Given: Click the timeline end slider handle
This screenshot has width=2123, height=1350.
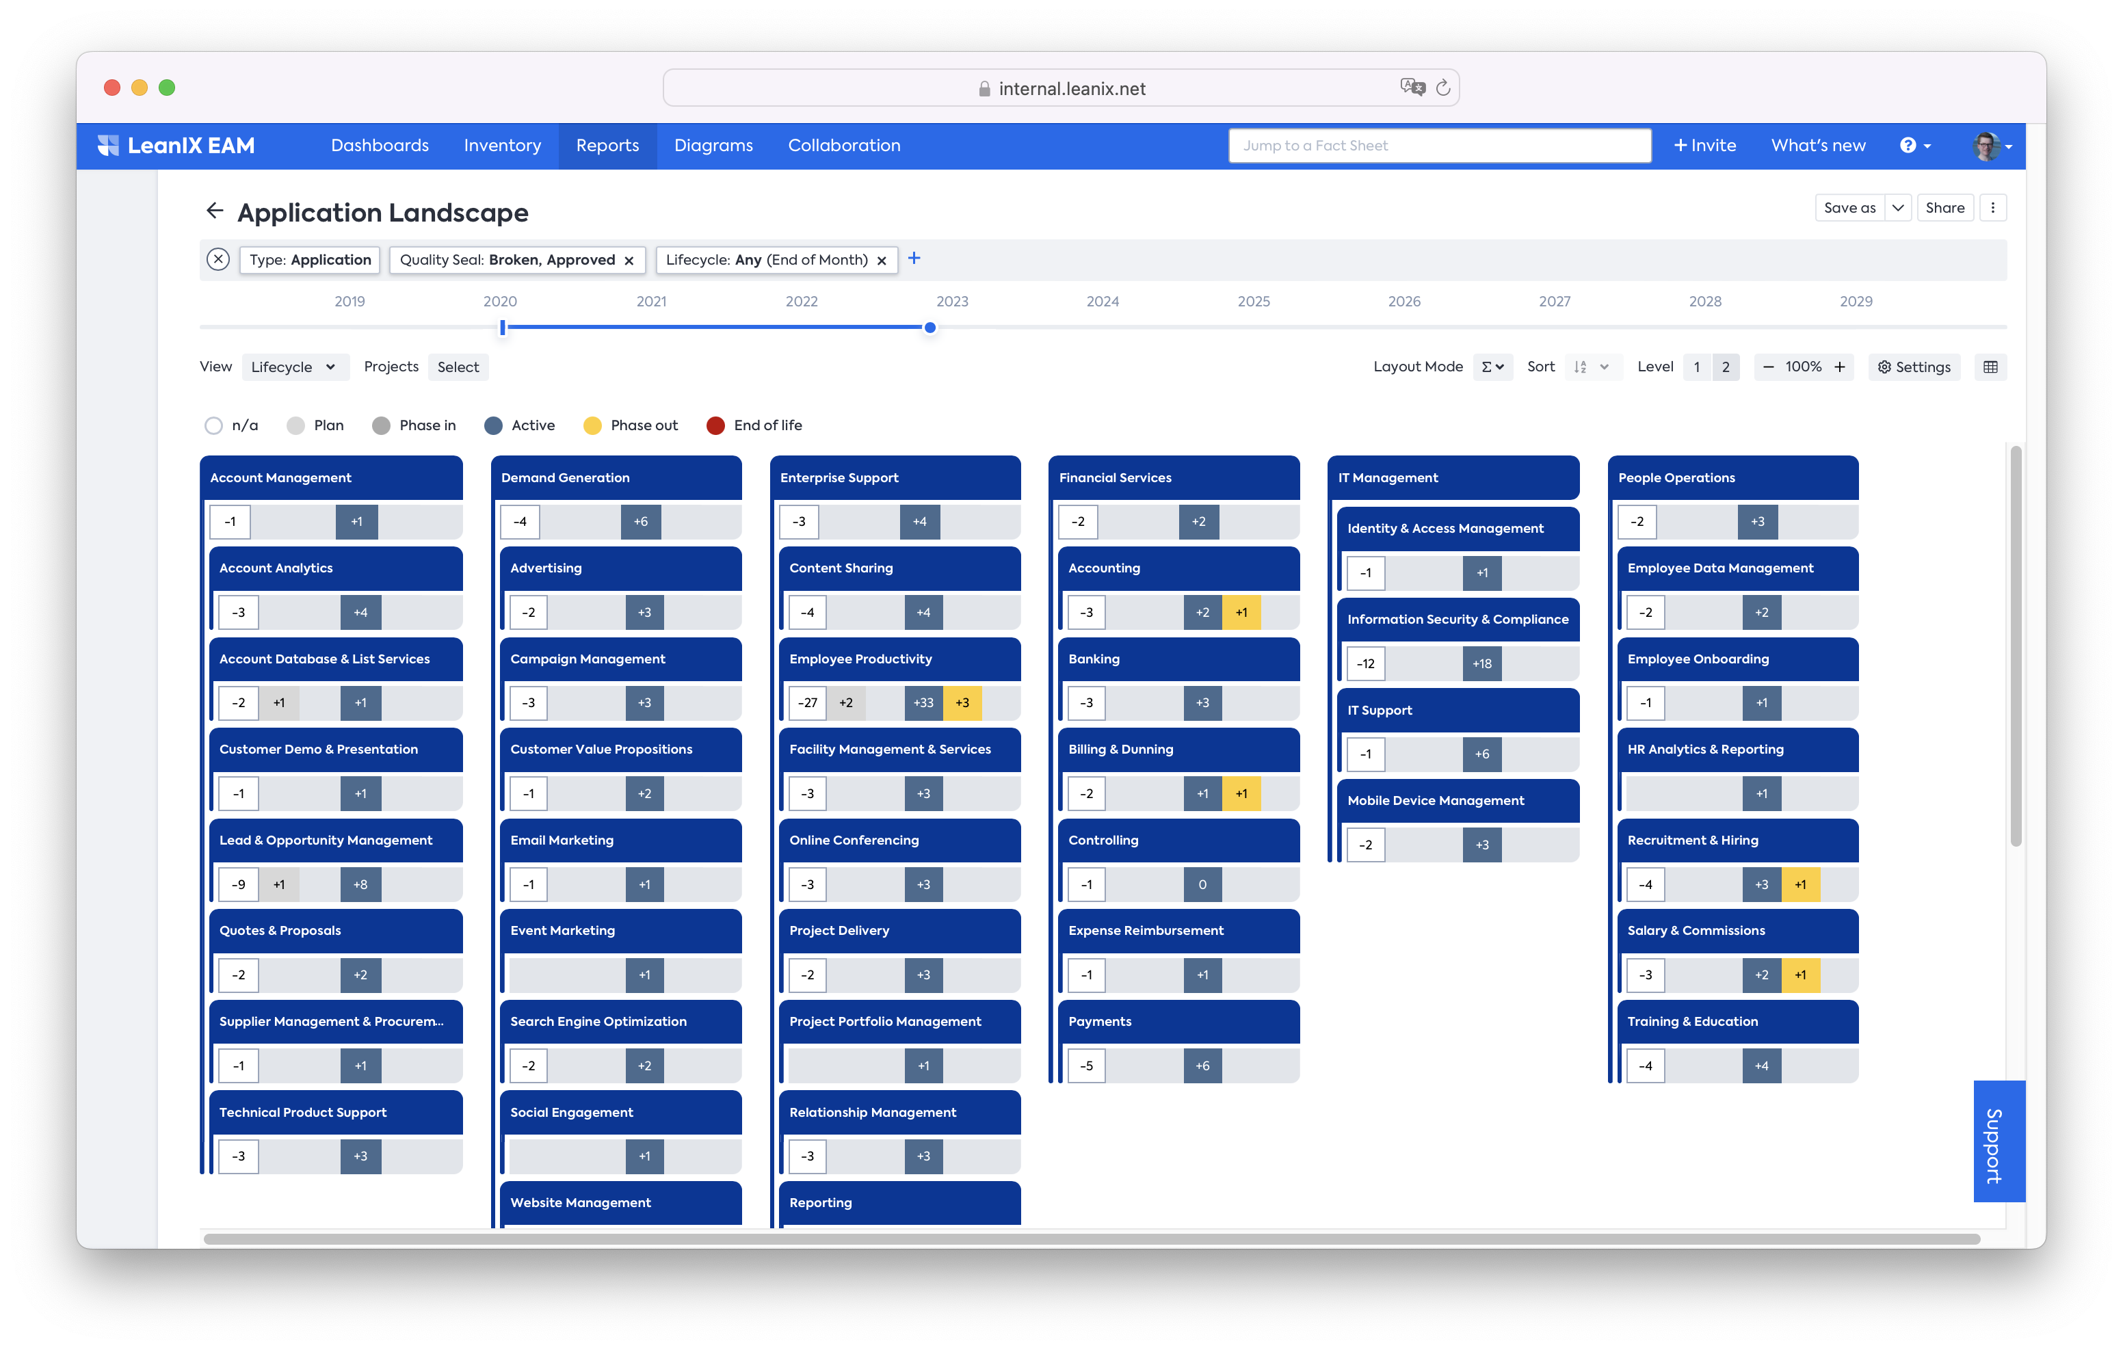Looking at the screenshot, I should [929, 327].
